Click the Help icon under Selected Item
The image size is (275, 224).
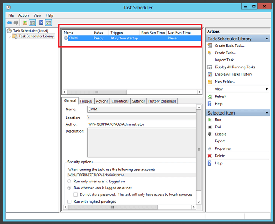pyautogui.click(x=210, y=163)
